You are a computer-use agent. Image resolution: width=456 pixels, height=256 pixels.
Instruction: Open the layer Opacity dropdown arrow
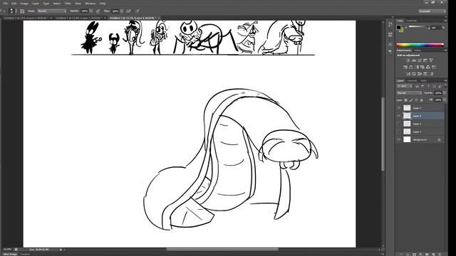[445, 93]
